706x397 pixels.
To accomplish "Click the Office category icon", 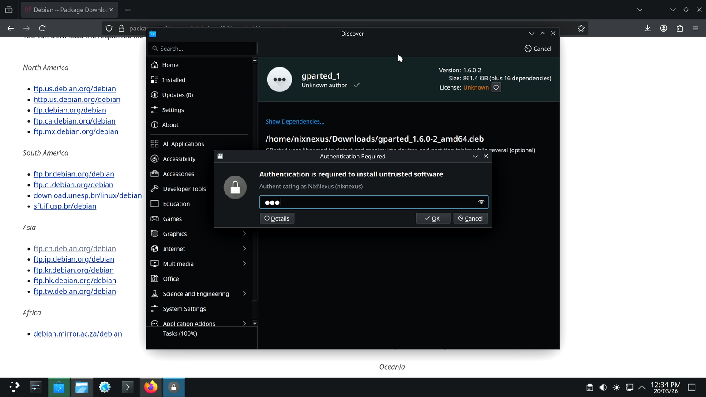I will [154, 279].
